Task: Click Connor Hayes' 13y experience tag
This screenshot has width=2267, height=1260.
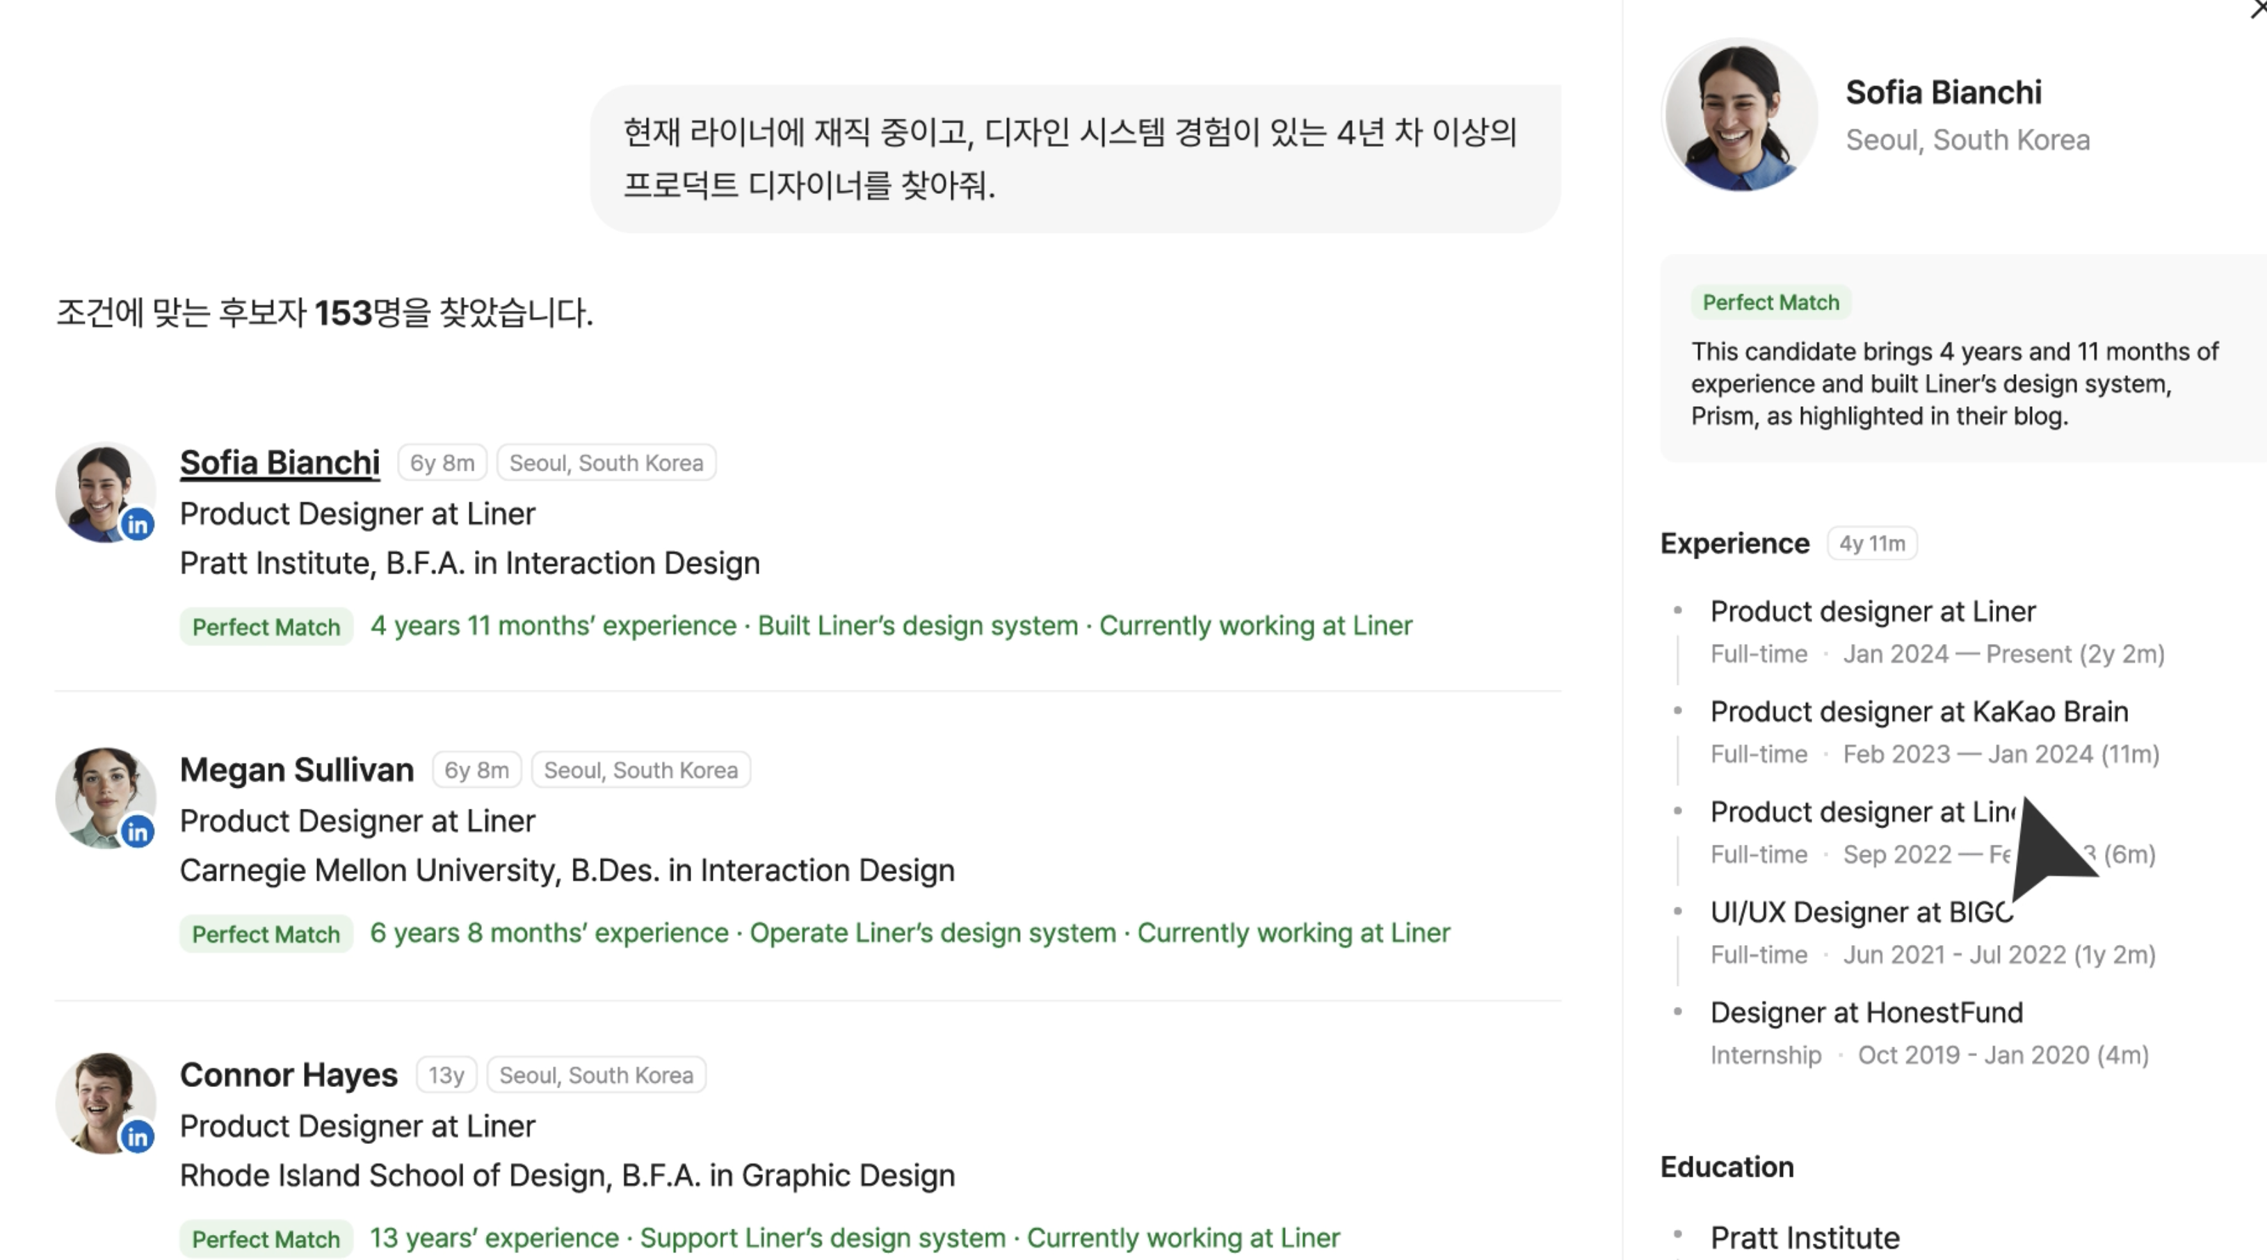Action: (x=445, y=1075)
